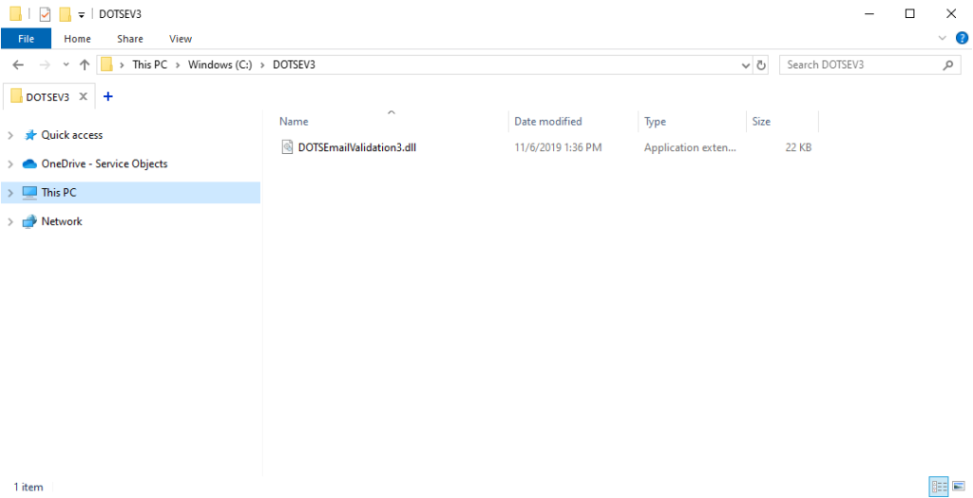
Task: Go up one folder level
Action: coord(85,65)
